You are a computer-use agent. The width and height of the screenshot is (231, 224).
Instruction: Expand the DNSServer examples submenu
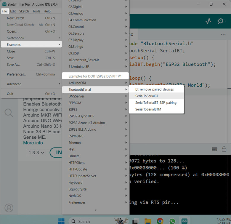point(95,96)
